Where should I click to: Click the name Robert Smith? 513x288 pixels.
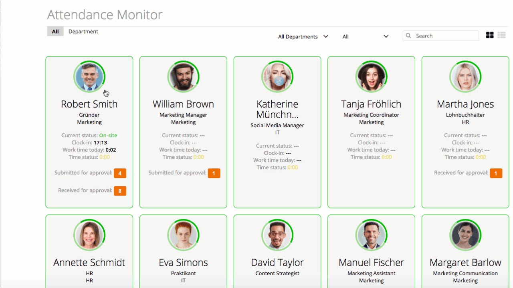(89, 104)
